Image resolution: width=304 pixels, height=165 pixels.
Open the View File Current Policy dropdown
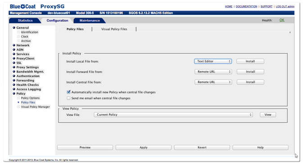click(173, 115)
